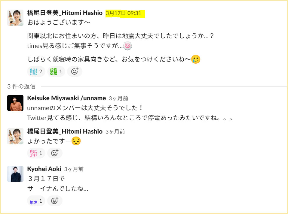Image resolution: width=288 pixels, height=214 pixels.
Task: Open Hitomi Hashio's avatar in reply
Action: [x=15, y=136]
